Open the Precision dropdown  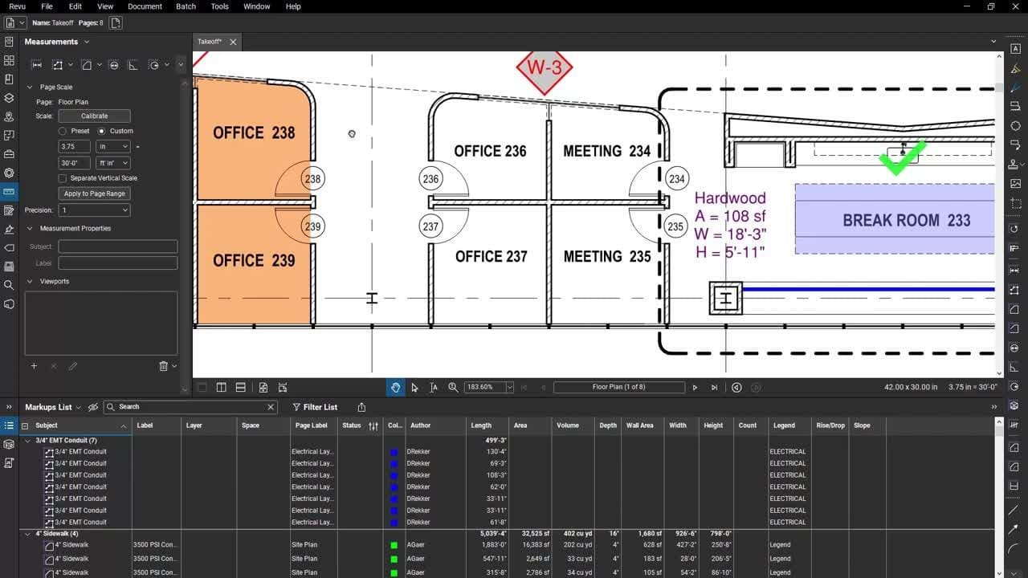tap(94, 210)
